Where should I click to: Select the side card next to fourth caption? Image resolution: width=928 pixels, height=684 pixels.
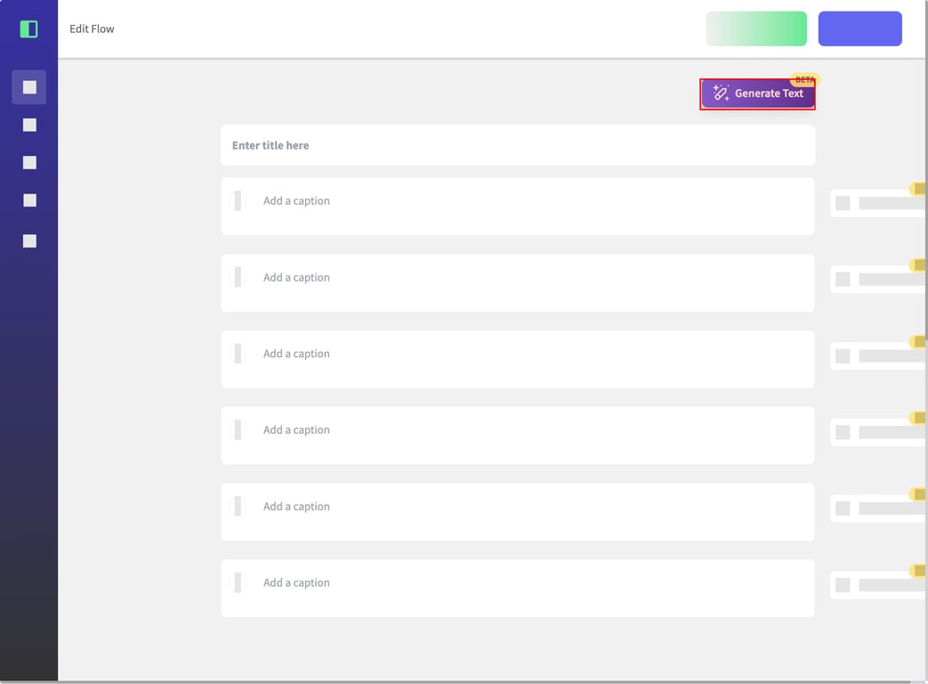point(877,433)
